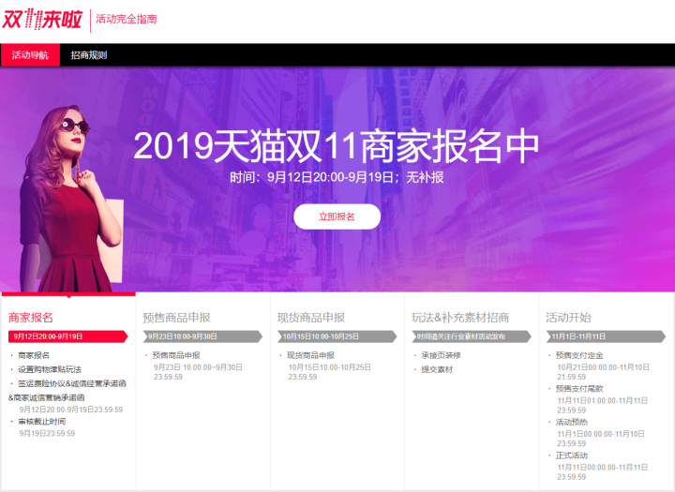Viewport: 675px width, 492px height.
Task: Click the red 9月12日20:00-9月19日 date arrow
Action: (x=68, y=336)
